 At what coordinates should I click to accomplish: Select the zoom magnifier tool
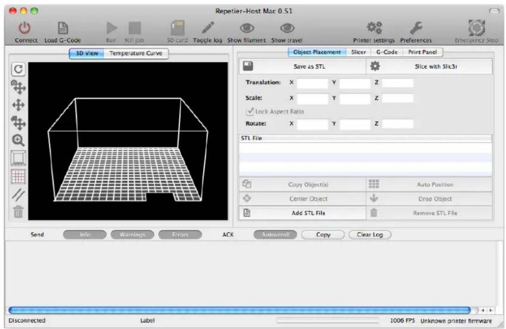point(18,140)
